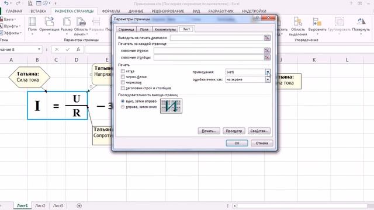Enable the черно-белая checkbox
Screen dimensions: 374x210
[123, 76]
